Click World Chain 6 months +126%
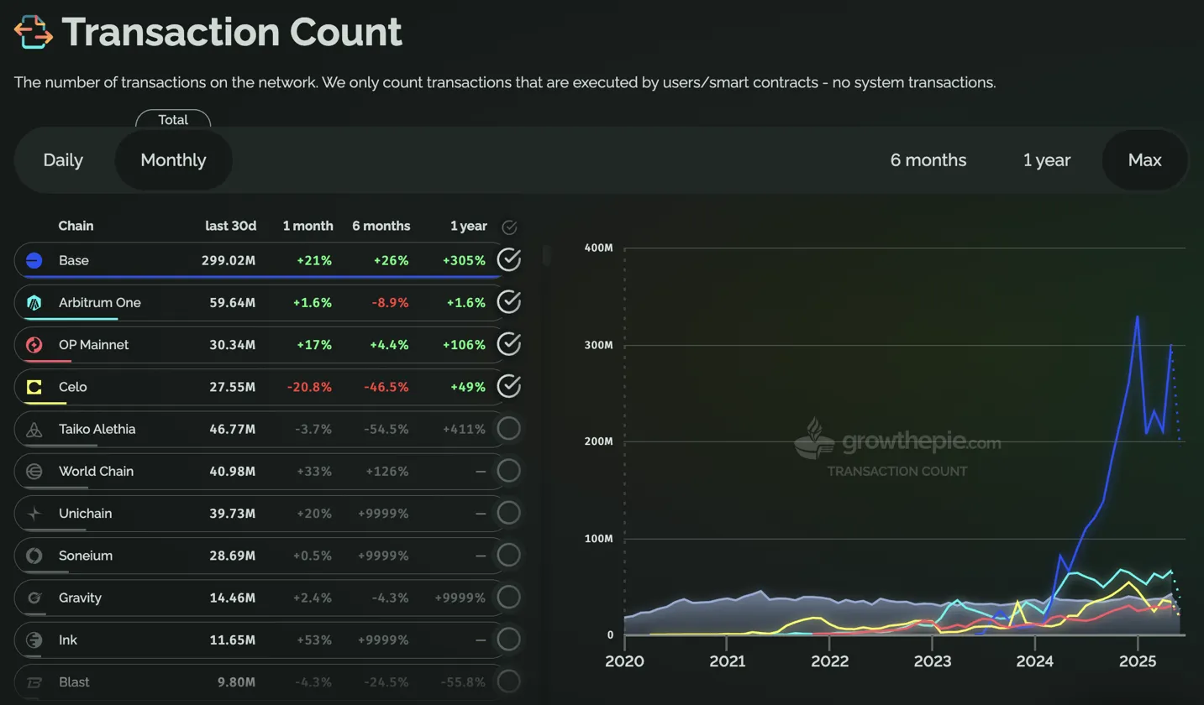Screen dimensions: 1204x705 click(387, 471)
